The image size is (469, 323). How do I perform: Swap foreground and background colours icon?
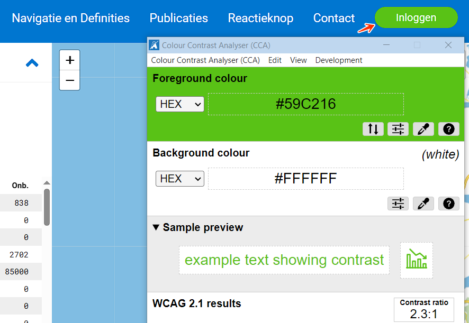coord(373,129)
